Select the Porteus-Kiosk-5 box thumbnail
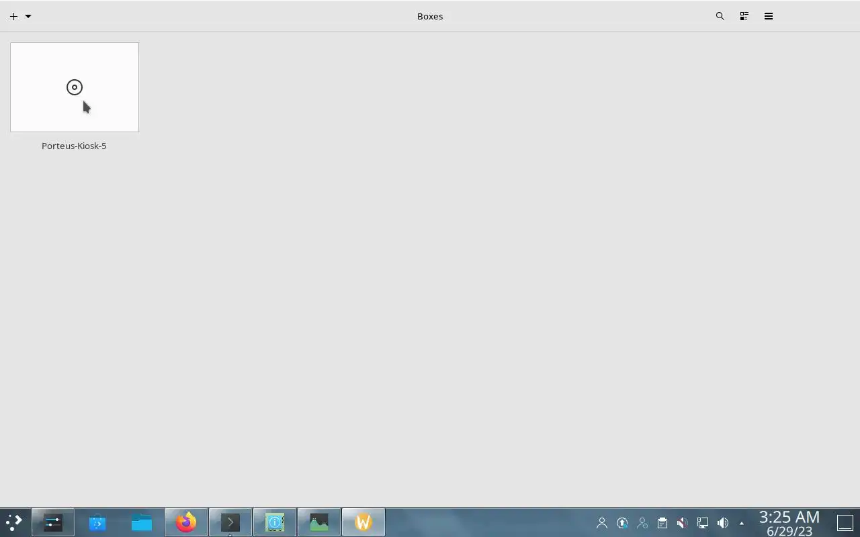860x537 pixels. (x=75, y=87)
